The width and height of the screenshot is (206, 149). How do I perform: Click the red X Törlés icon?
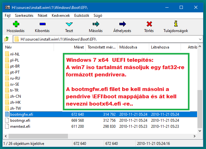coord(149,24)
